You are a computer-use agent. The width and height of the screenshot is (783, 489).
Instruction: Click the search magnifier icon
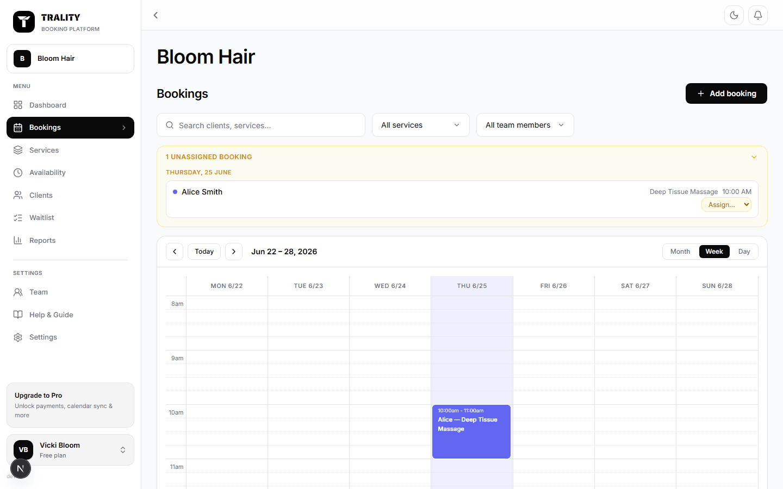[170, 125]
